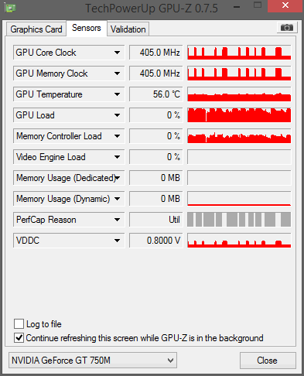Open the NVIDIA GeForce GT 750M selector
Screen dimensions: 304x376
(x=93, y=360)
